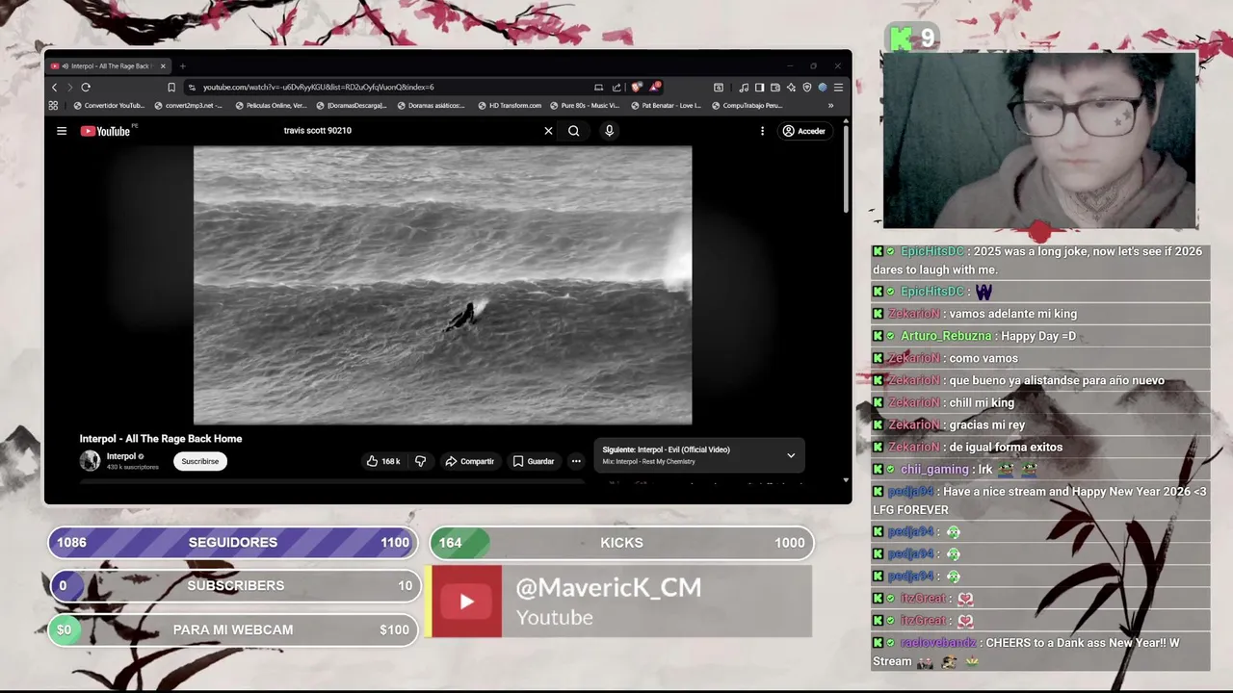Screen dimensions: 1233x693
Task: Open the Convertidor YouTub... bookmark
Action: pyautogui.click(x=109, y=106)
